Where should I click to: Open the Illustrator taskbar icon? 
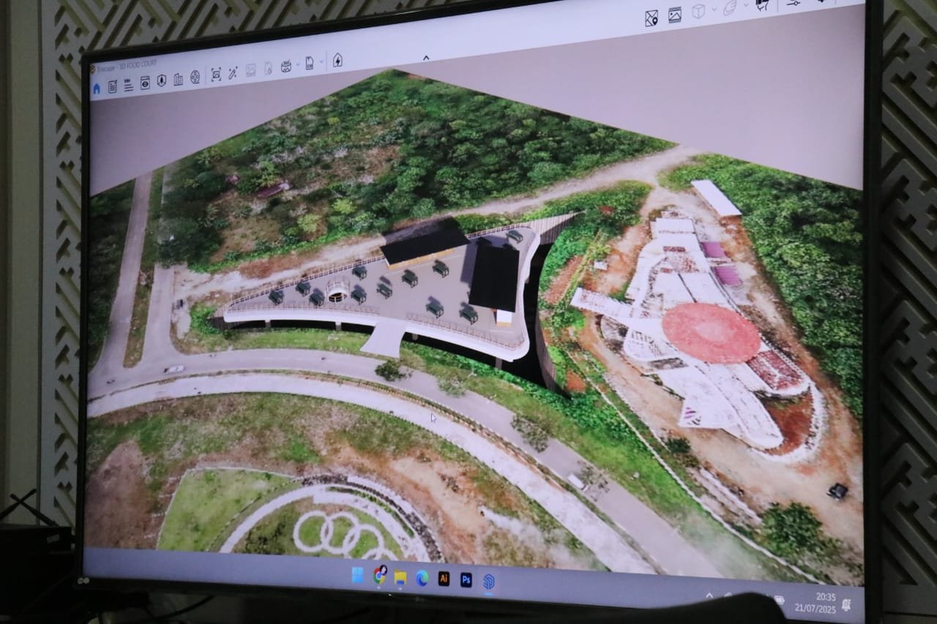(444, 578)
